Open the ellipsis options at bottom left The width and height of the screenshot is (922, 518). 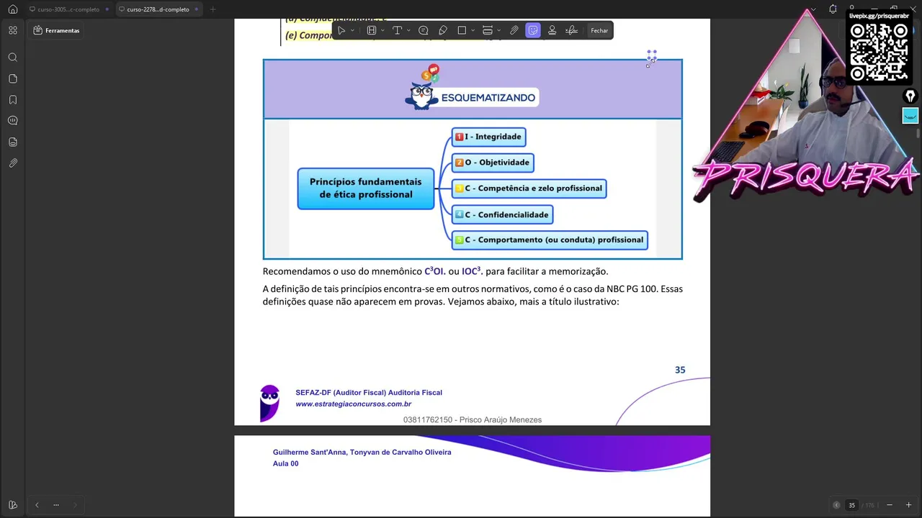(56, 505)
